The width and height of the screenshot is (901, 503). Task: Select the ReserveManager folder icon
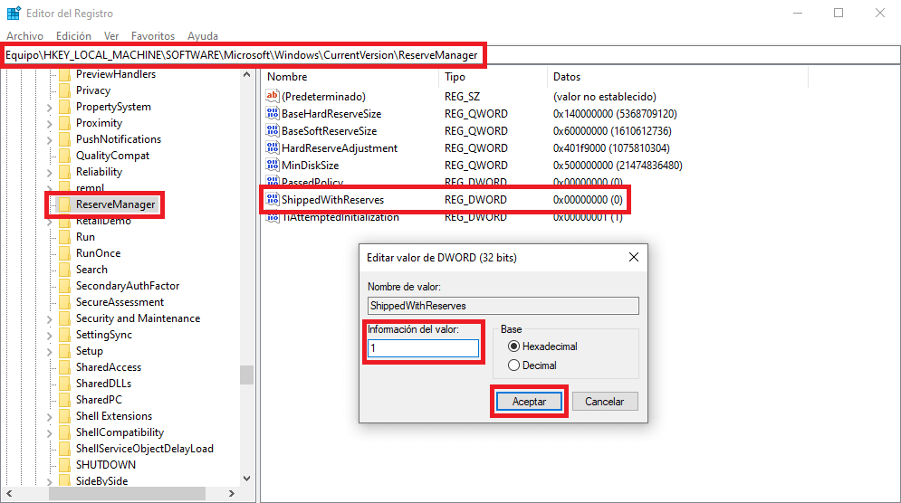tap(65, 204)
